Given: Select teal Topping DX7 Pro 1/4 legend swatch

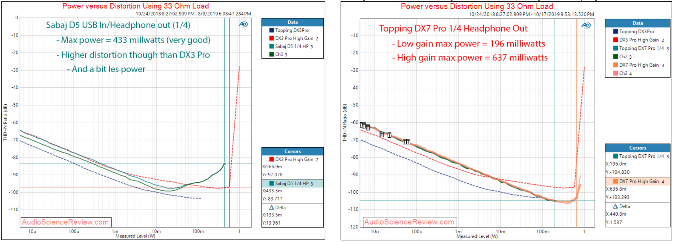Looking at the screenshot, I should pos(615,48).
